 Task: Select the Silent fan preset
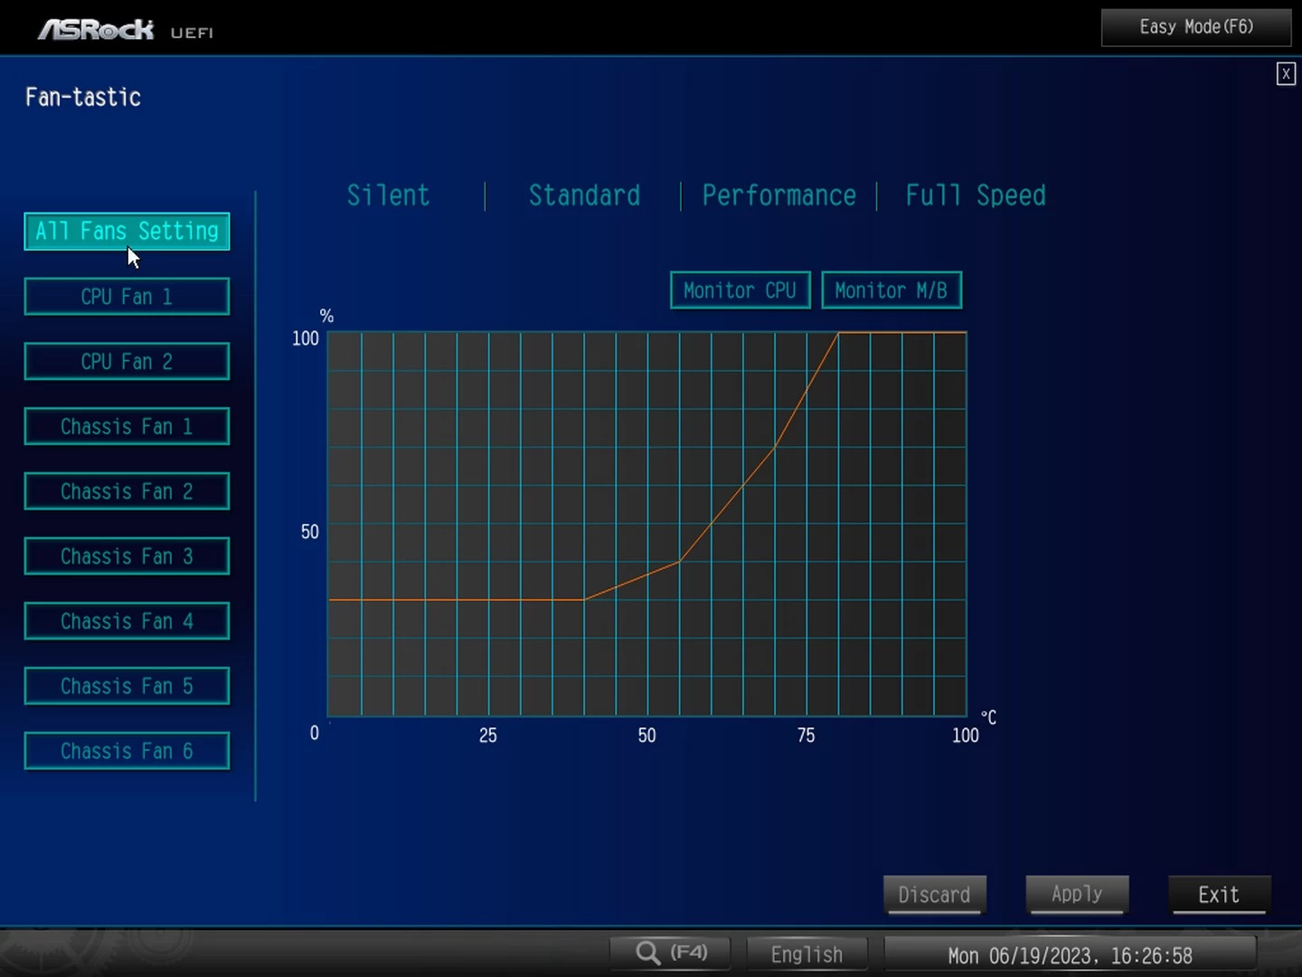(x=388, y=195)
